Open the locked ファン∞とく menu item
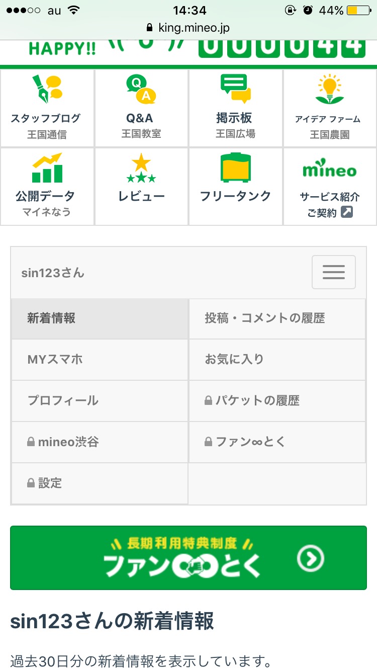 point(277,442)
